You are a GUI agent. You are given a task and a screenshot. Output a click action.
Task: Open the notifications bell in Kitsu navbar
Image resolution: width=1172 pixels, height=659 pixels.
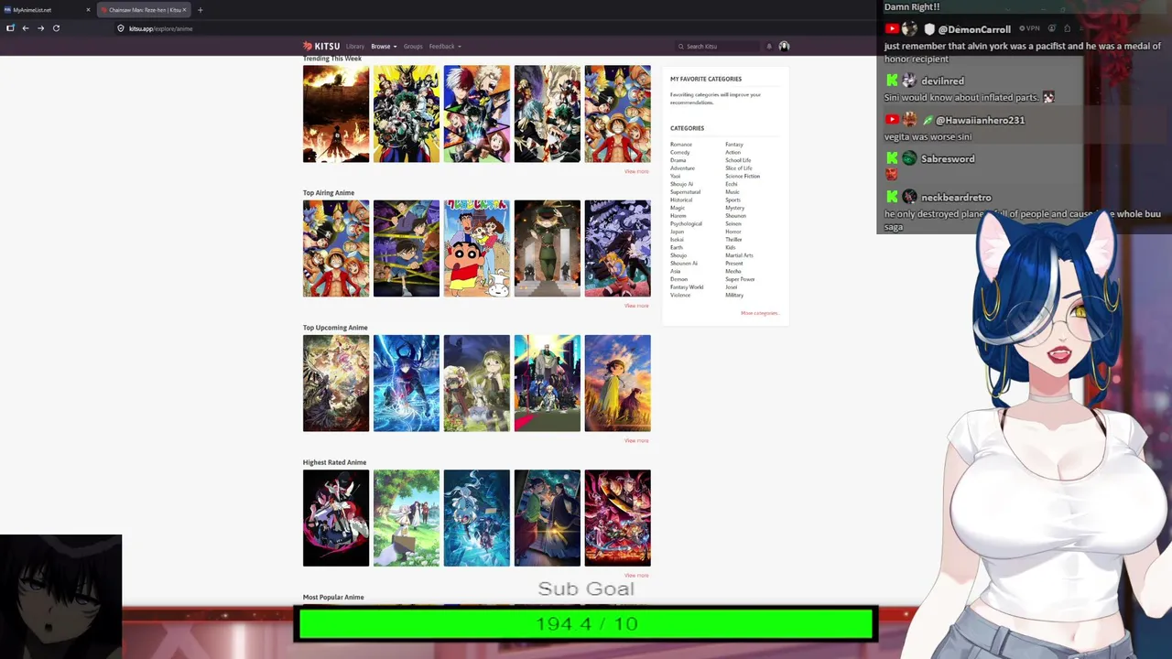[x=769, y=46]
